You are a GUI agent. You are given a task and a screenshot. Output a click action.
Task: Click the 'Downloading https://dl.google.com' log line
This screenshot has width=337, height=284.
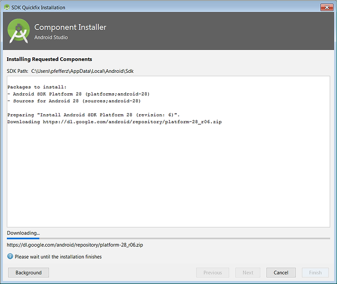coord(114,122)
